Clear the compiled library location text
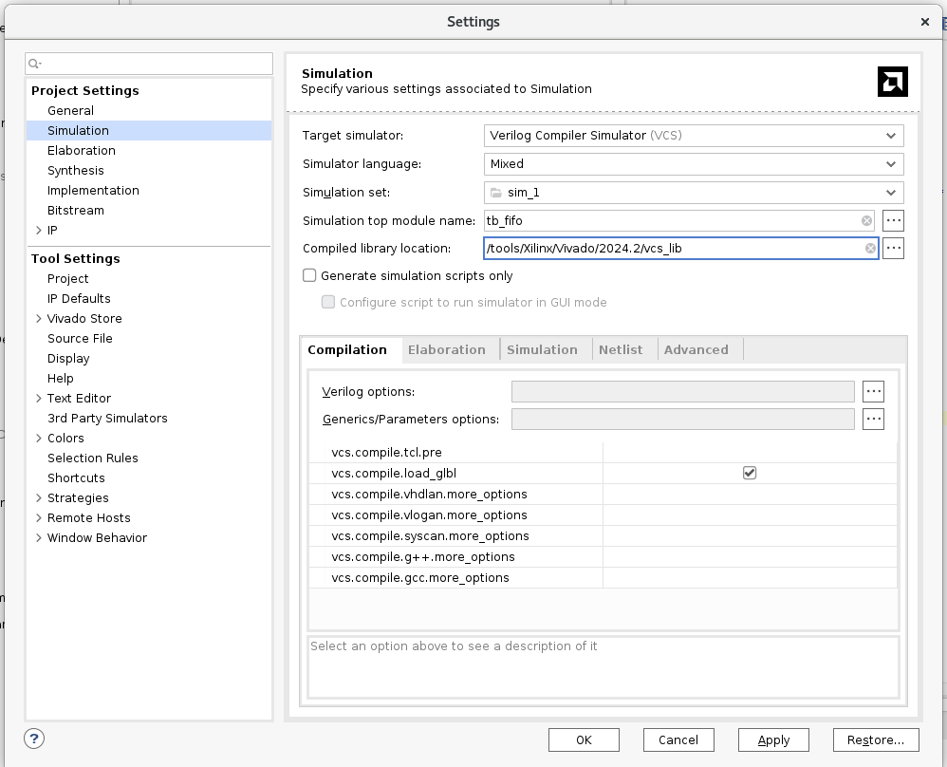 click(870, 249)
